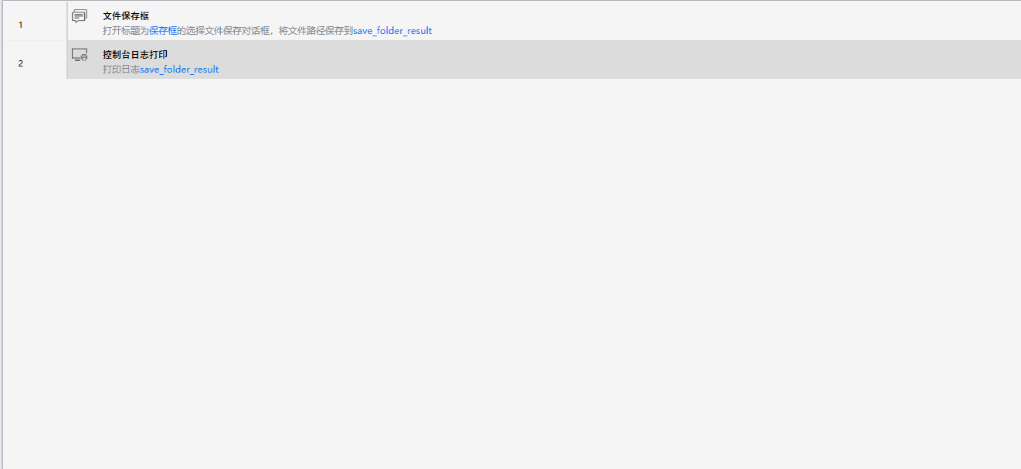Click save_folder_result variable in 文件保存框 step

tap(392, 31)
